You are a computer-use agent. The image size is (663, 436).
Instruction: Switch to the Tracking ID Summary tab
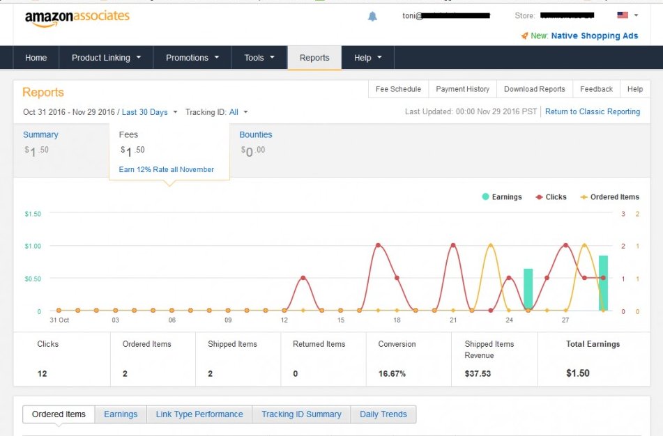click(x=301, y=414)
